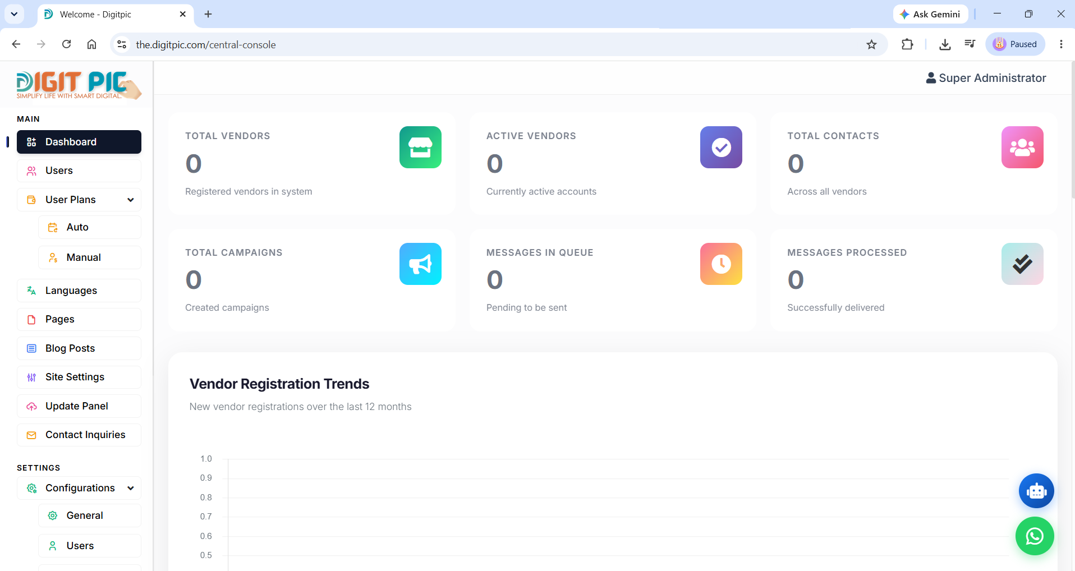Open the Chrome three-dot menu
Image resolution: width=1075 pixels, height=571 pixels.
[x=1061, y=44]
